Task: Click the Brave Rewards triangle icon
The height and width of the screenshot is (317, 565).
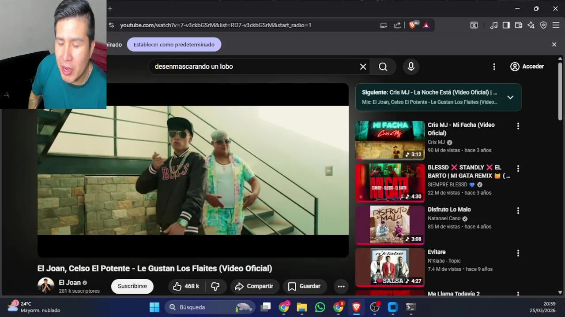Action: tap(426, 25)
